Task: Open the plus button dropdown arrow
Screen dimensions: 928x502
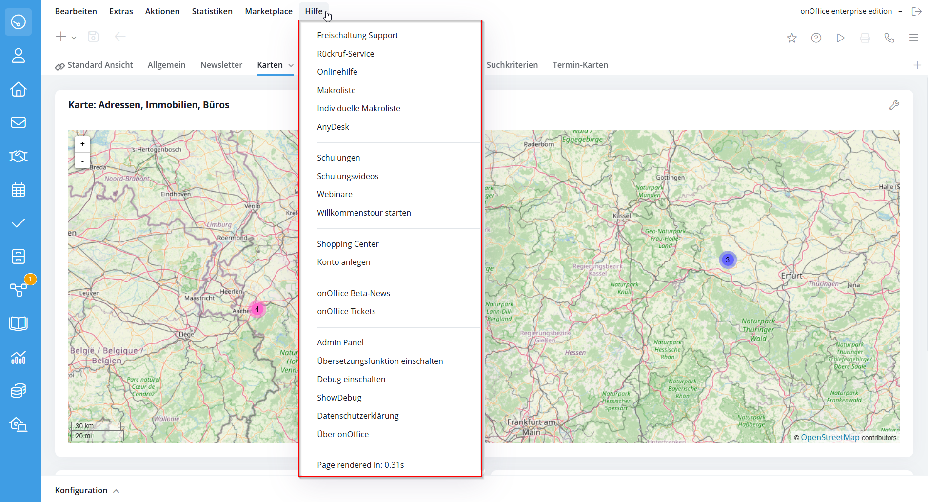Action: click(74, 38)
